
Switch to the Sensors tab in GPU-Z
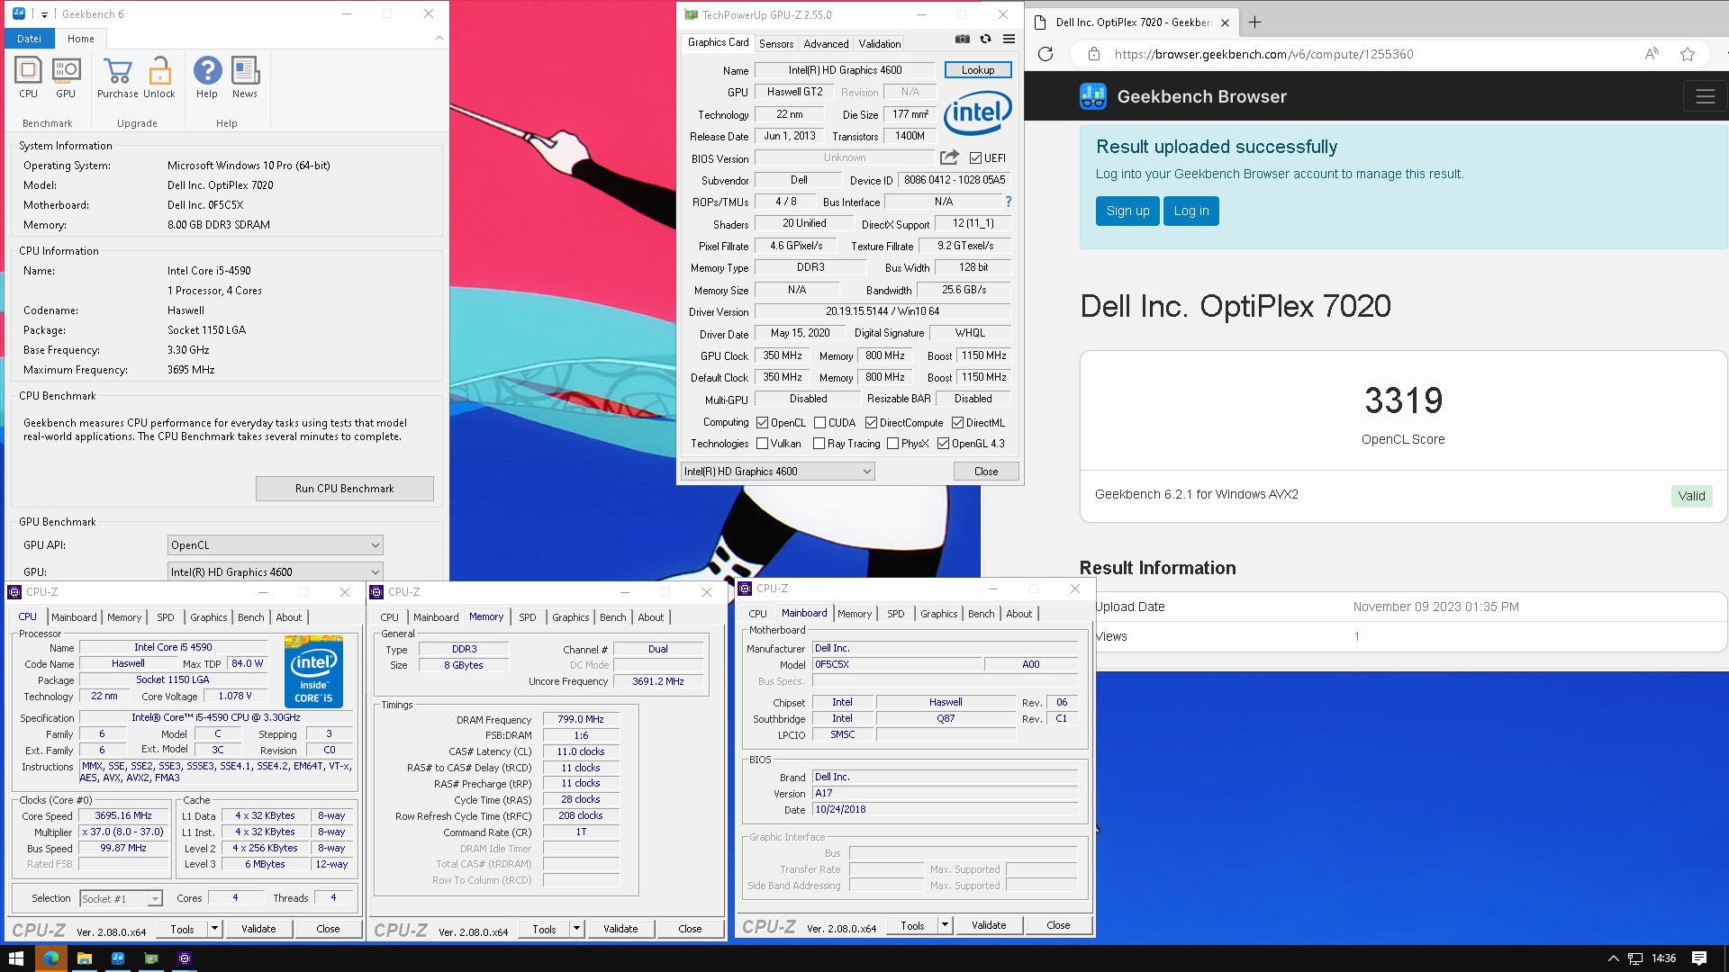[776, 43]
